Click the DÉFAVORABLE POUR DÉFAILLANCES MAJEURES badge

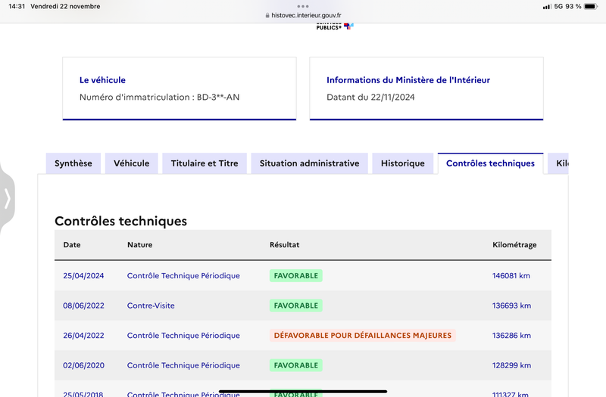tap(363, 336)
